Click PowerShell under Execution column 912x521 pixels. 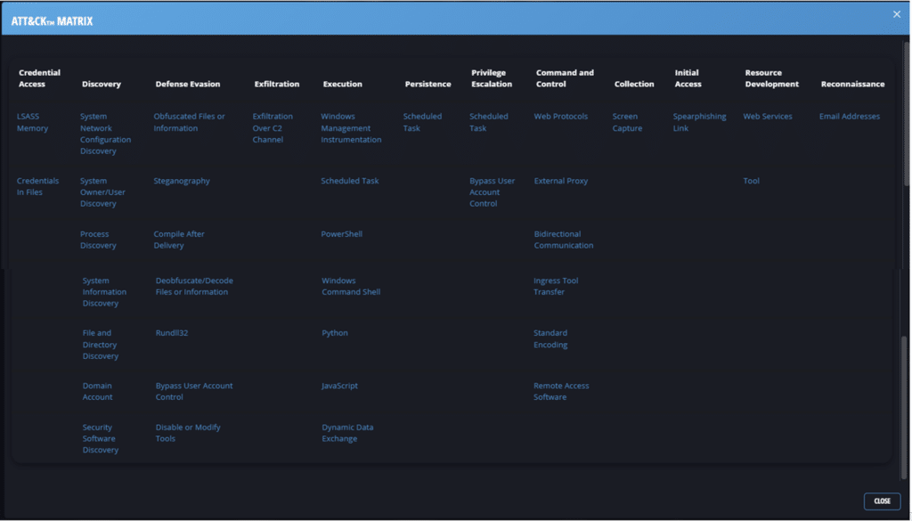pyautogui.click(x=342, y=234)
